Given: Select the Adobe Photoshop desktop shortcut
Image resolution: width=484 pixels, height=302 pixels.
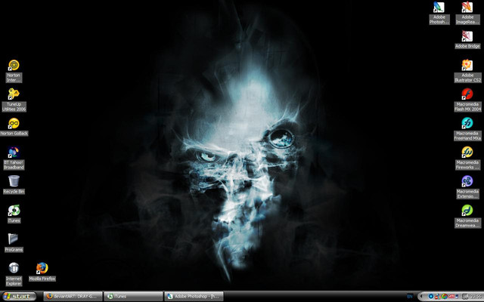Looking at the screenshot, I should pos(439,13).
